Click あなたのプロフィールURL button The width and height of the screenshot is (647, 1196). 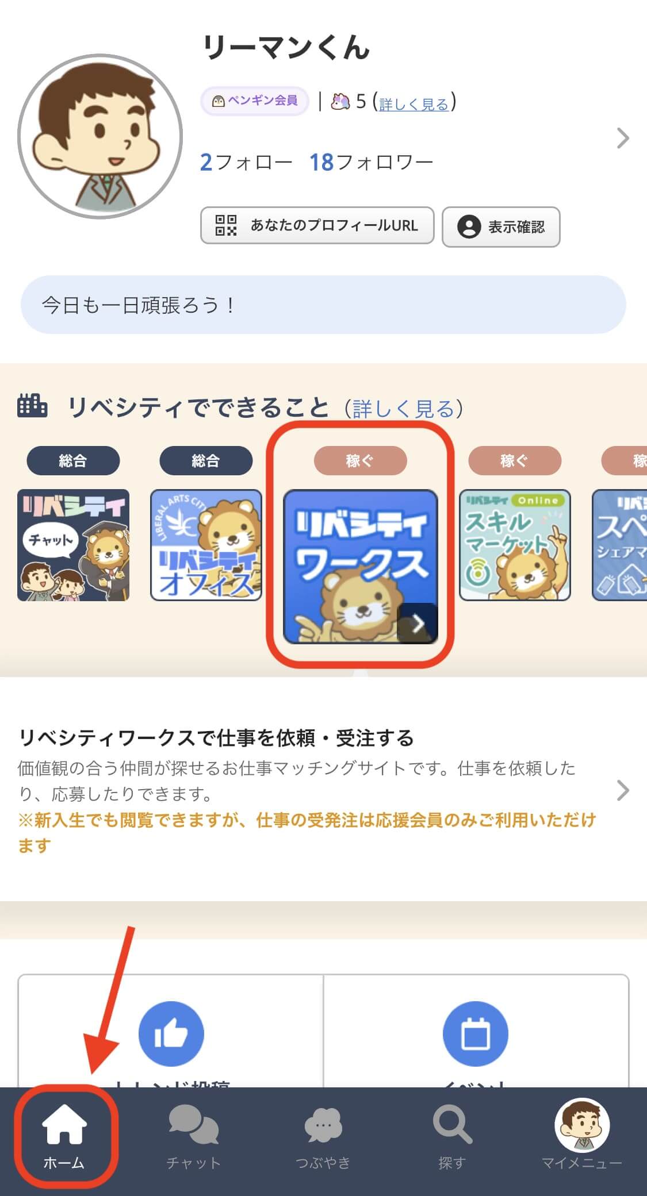[317, 225]
